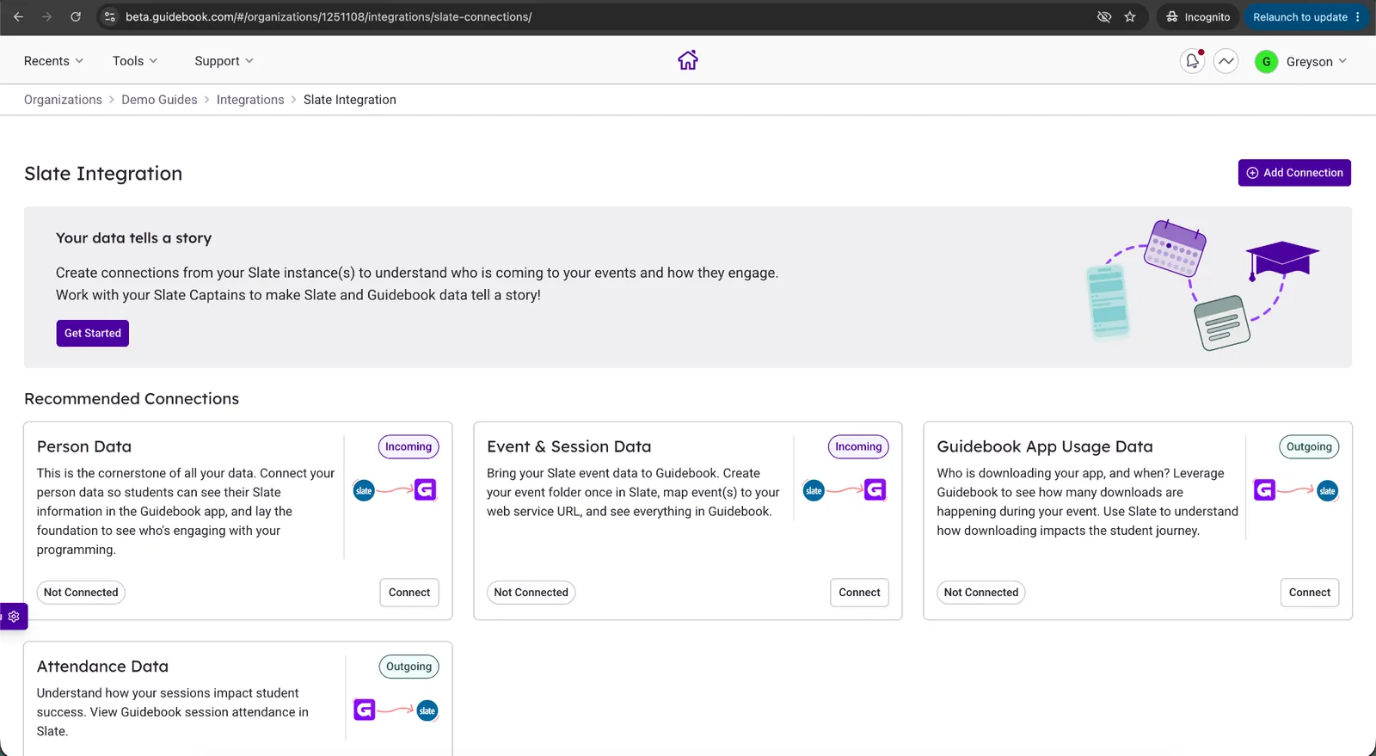This screenshot has height=756, width=1376.
Task: Open the site information icon in the address bar
Action: (110, 17)
